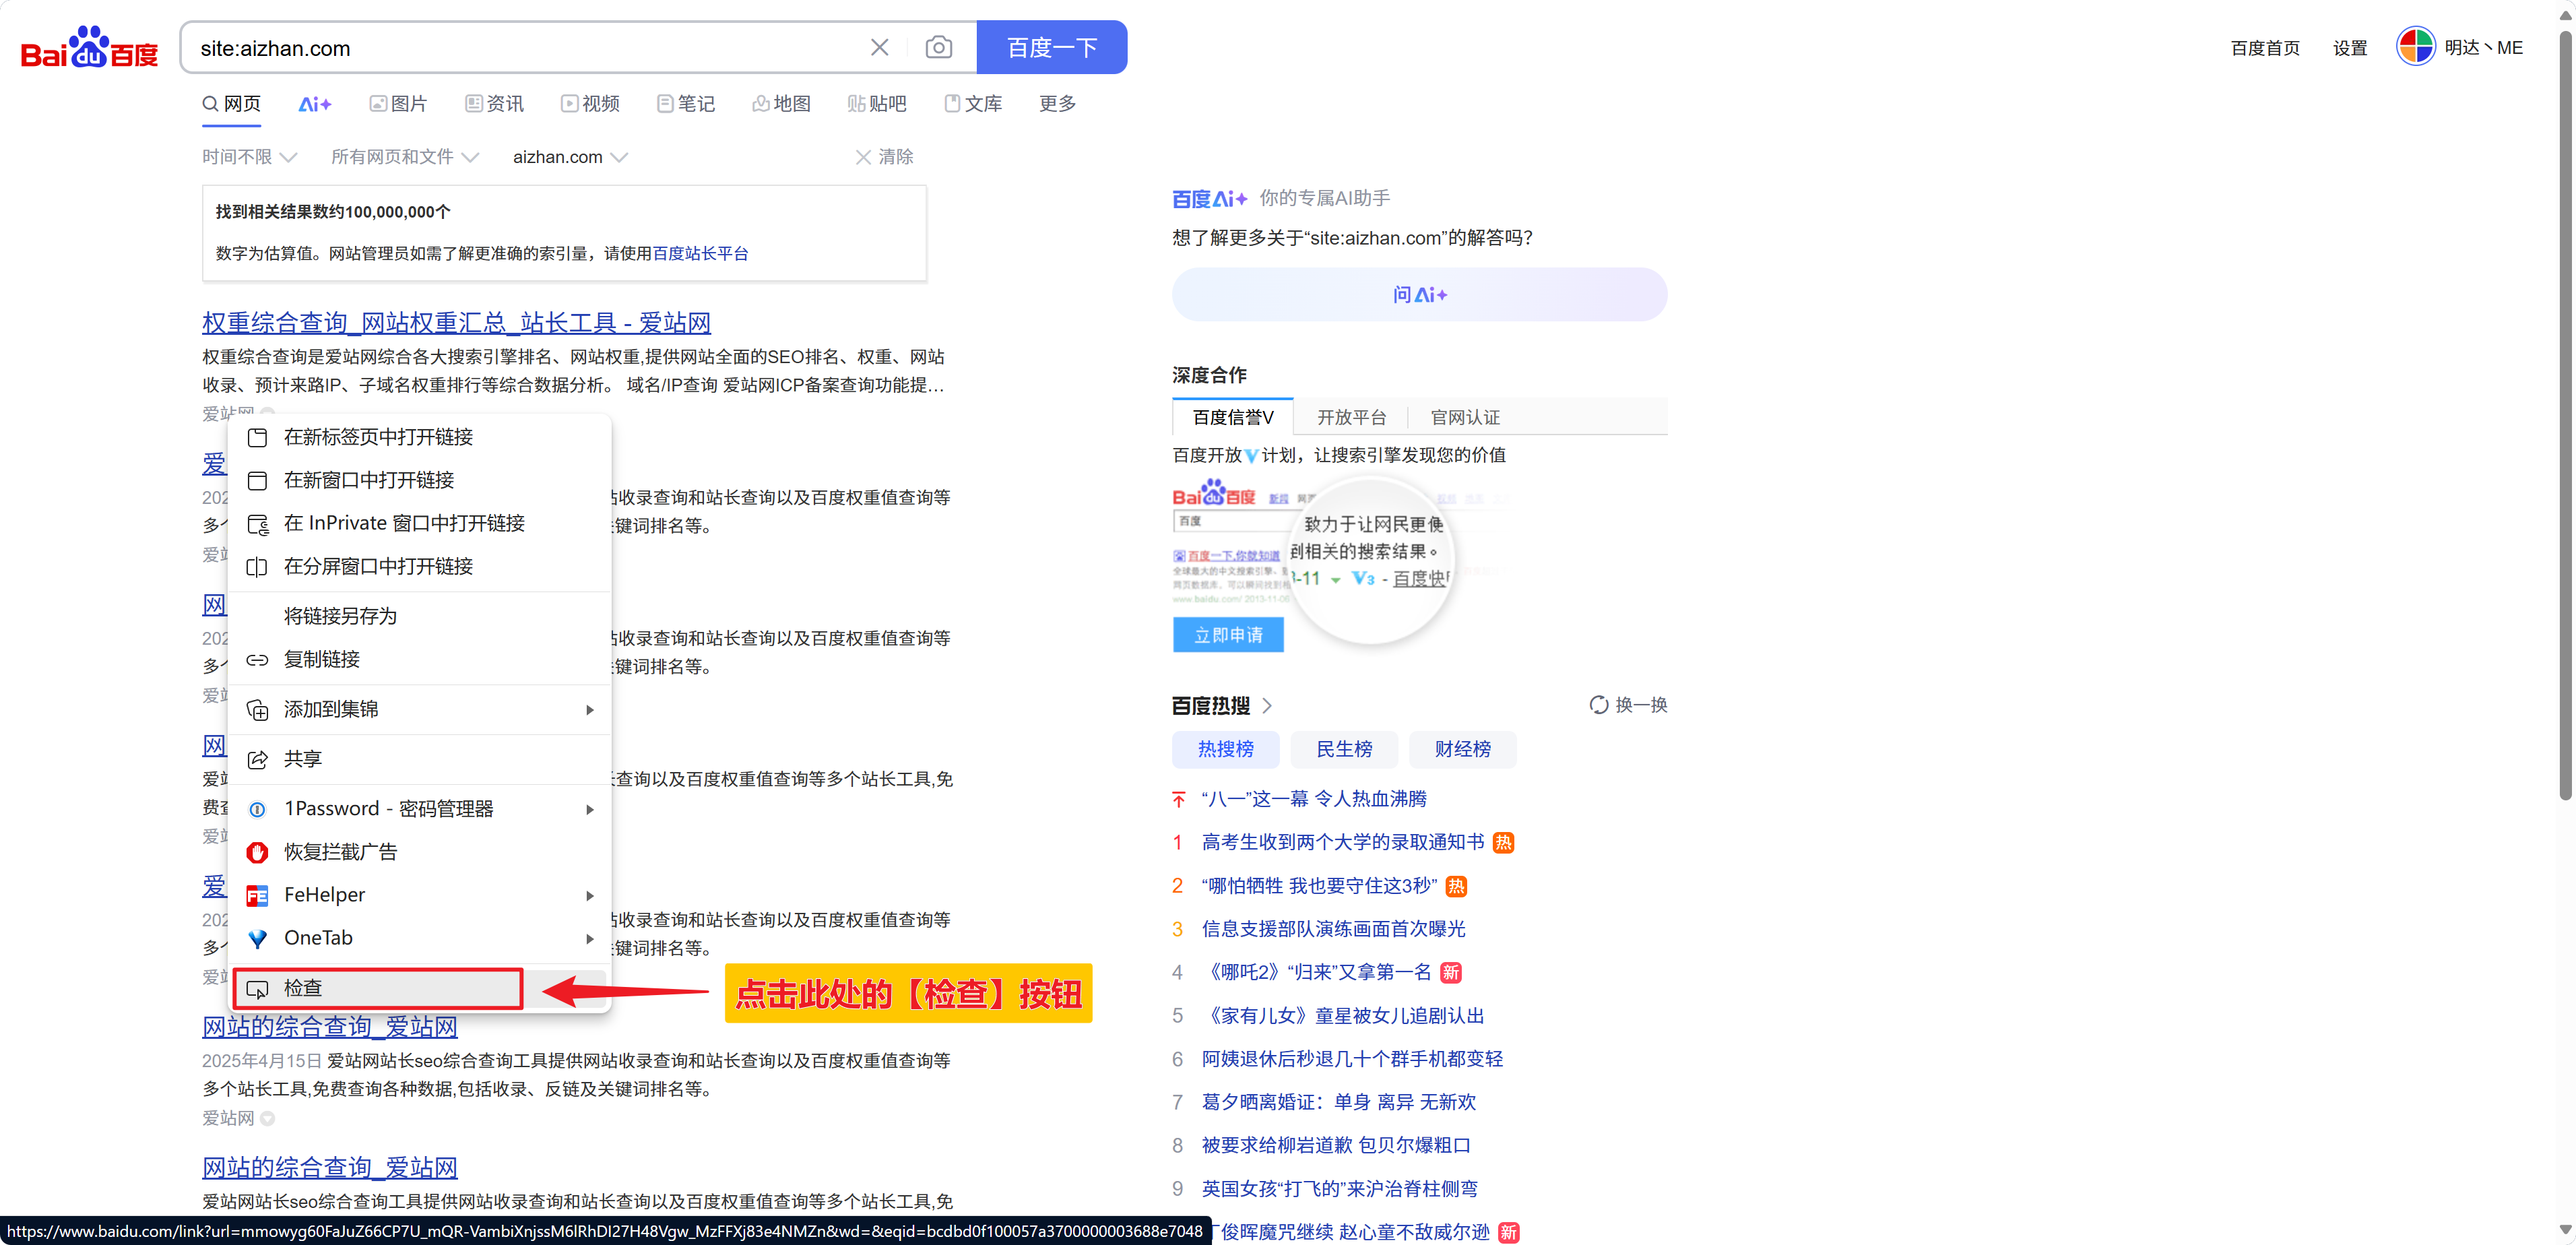The width and height of the screenshot is (2576, 1245).
Task: Open 更多 tab options
Action: (x=1057, y=103)
